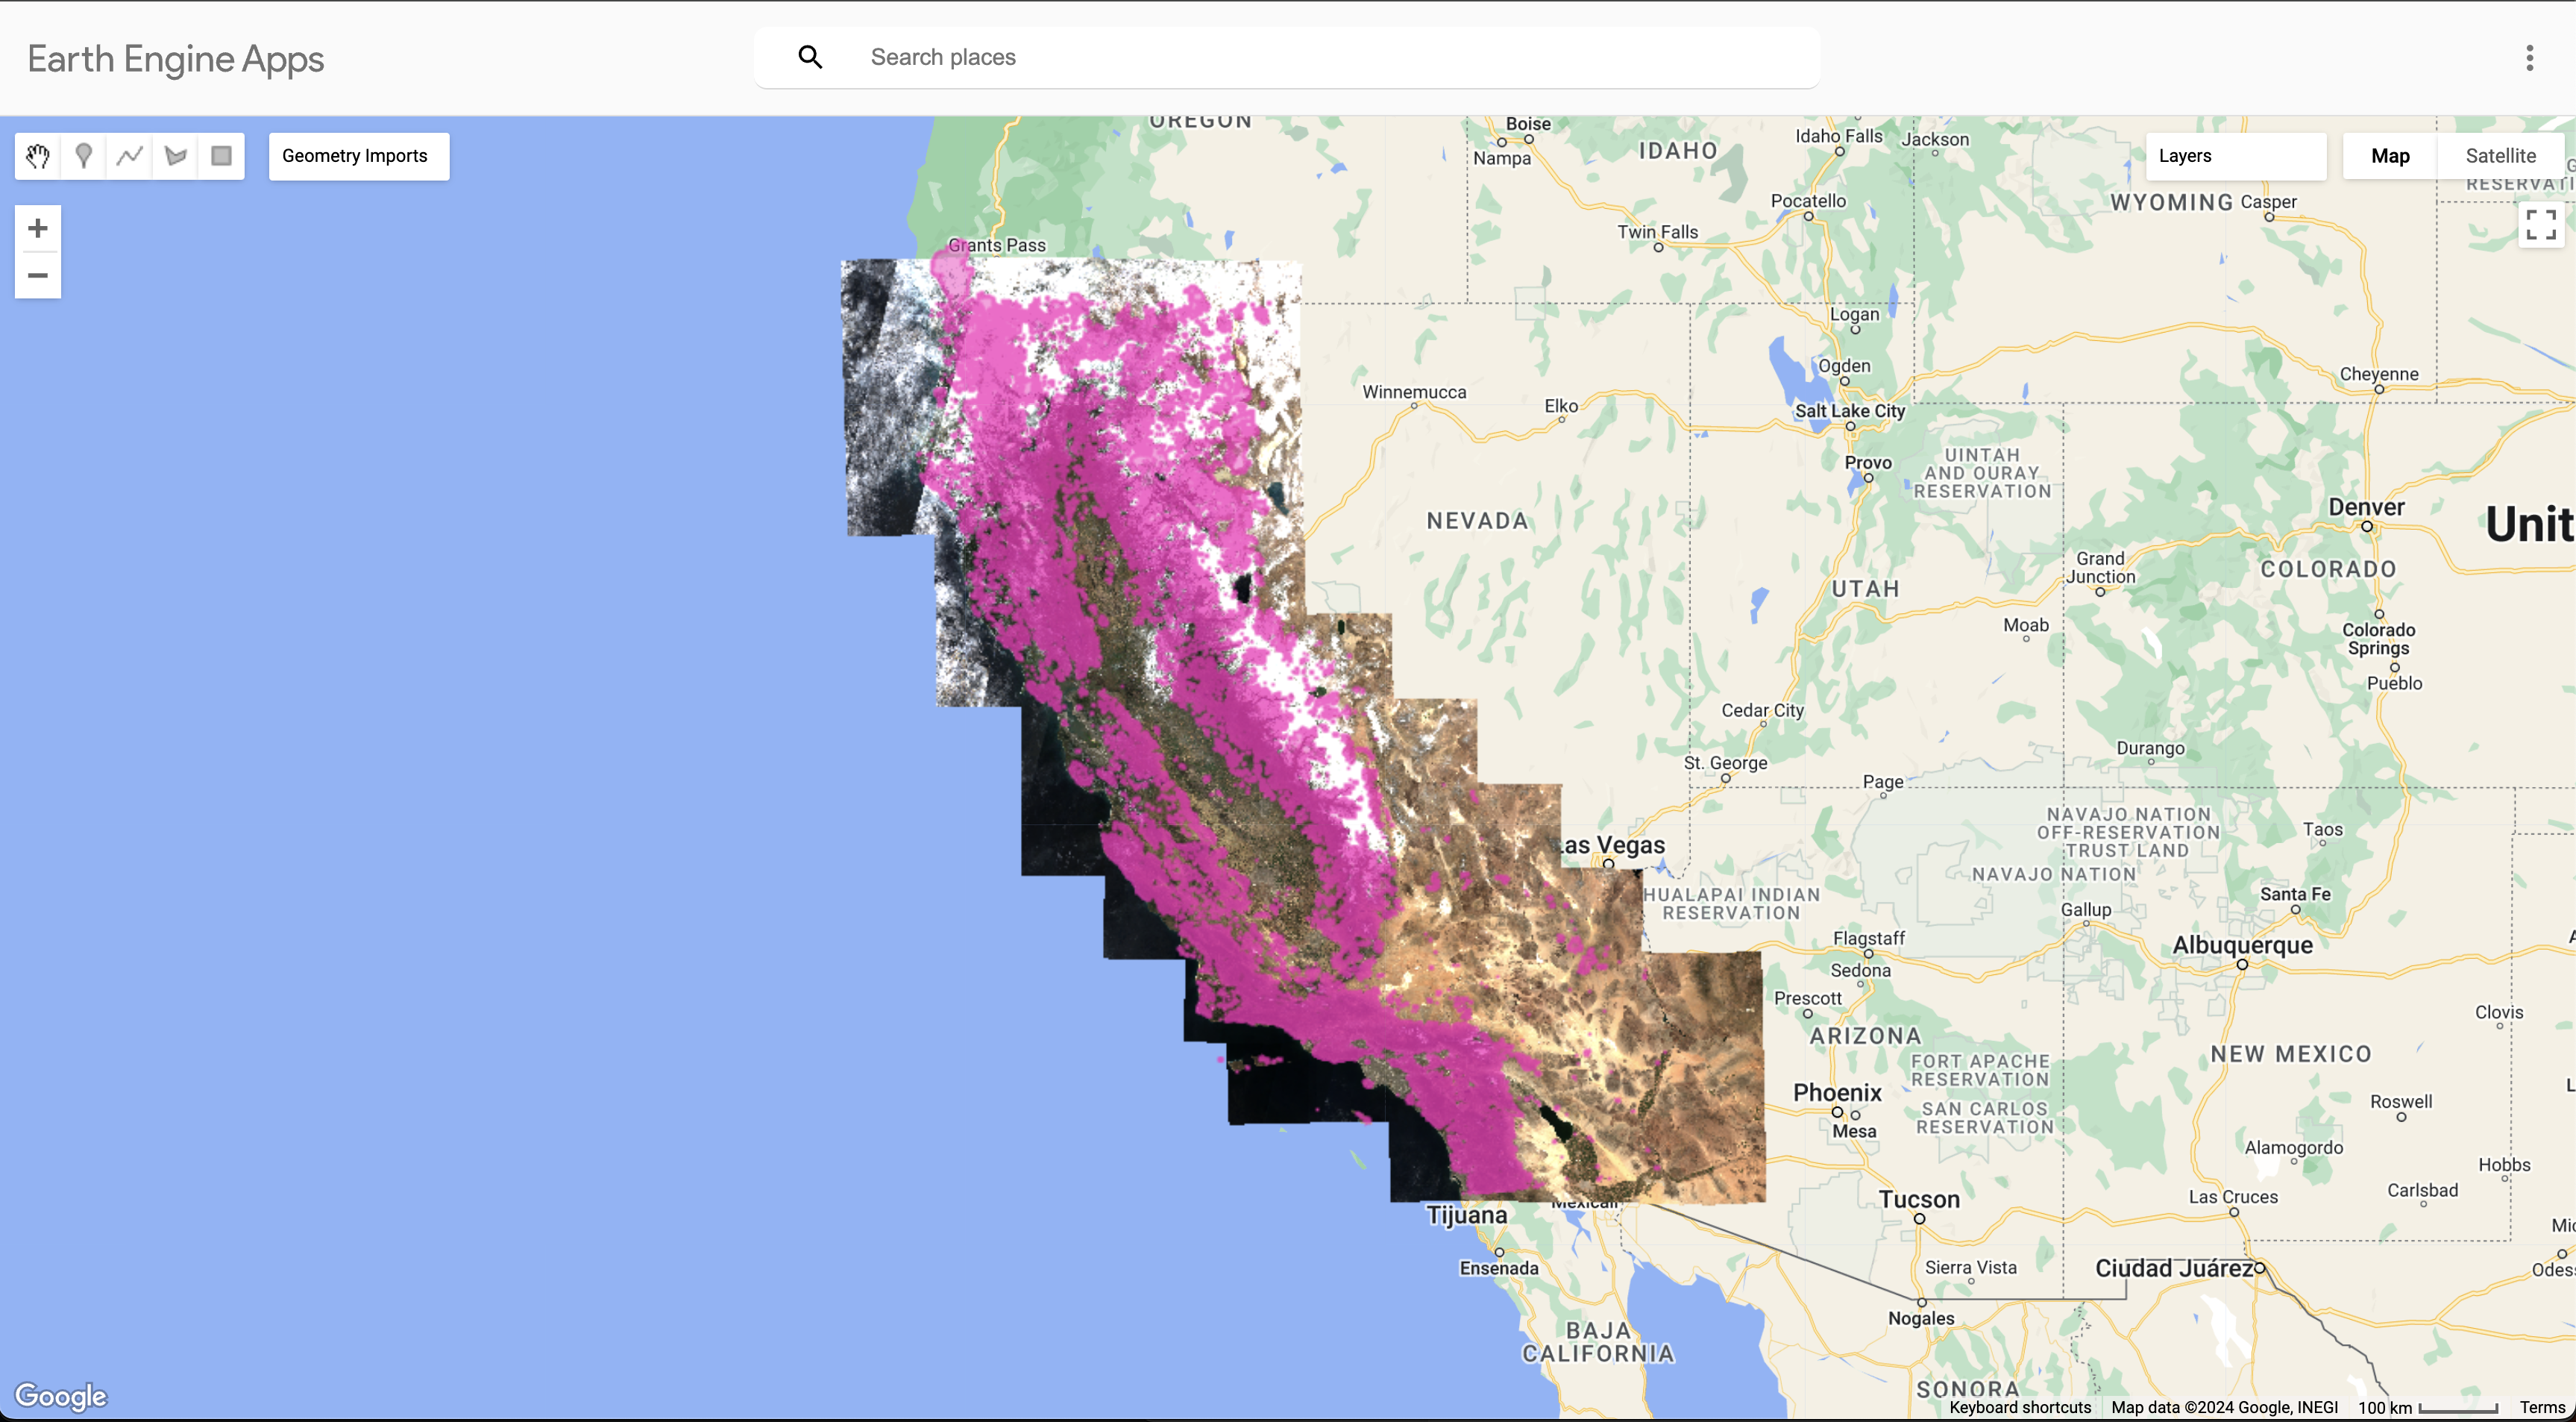Open the Earth Engine Apps title link

[176, 59]
